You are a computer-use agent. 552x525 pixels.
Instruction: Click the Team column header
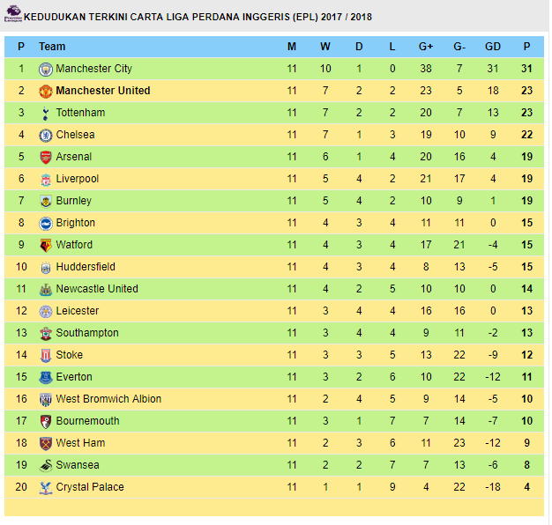click(52, 47)
